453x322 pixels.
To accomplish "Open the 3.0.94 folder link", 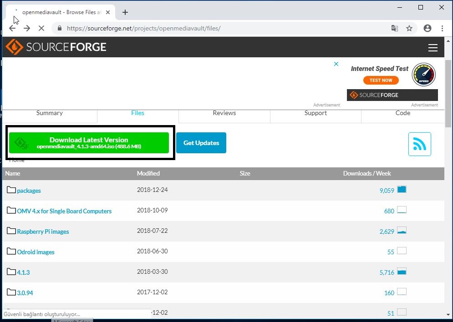I will click(25, 293).
